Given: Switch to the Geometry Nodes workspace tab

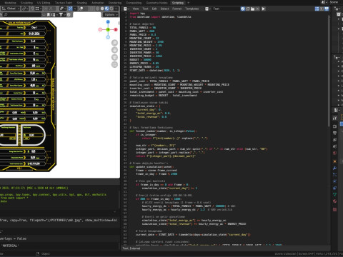Looking at the screenshot, I should point(156,3).
